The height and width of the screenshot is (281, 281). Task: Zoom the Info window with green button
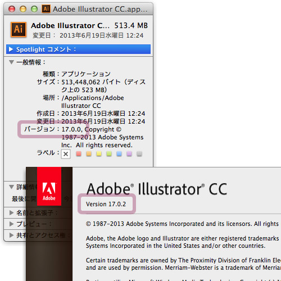pos(34,9)
